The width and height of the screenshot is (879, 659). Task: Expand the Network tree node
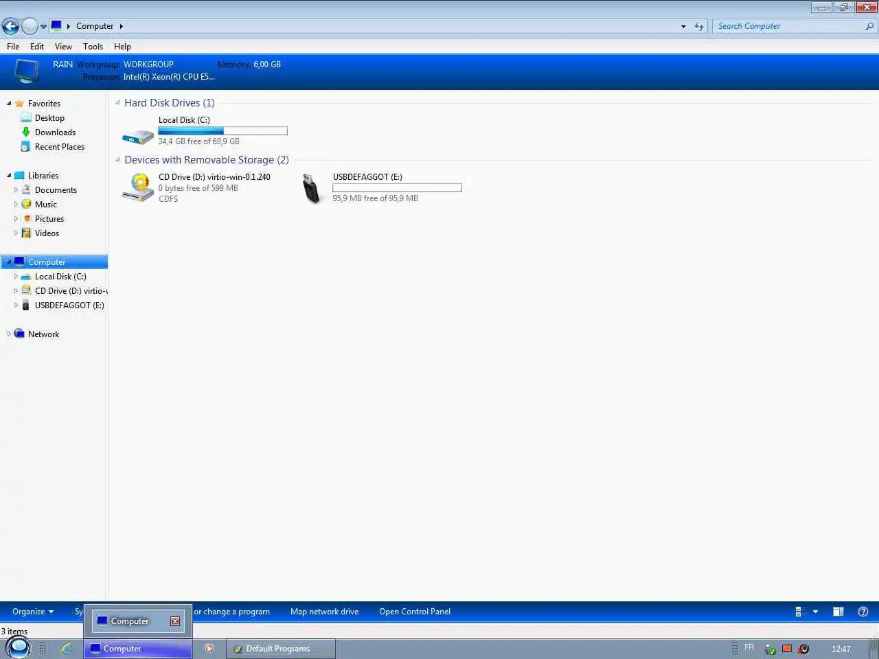click(9, 334)
